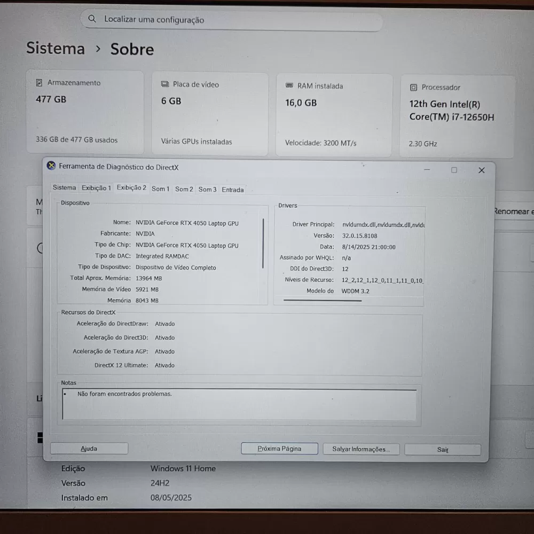Click driver version 32.0.15.8108

pos(359,235)
